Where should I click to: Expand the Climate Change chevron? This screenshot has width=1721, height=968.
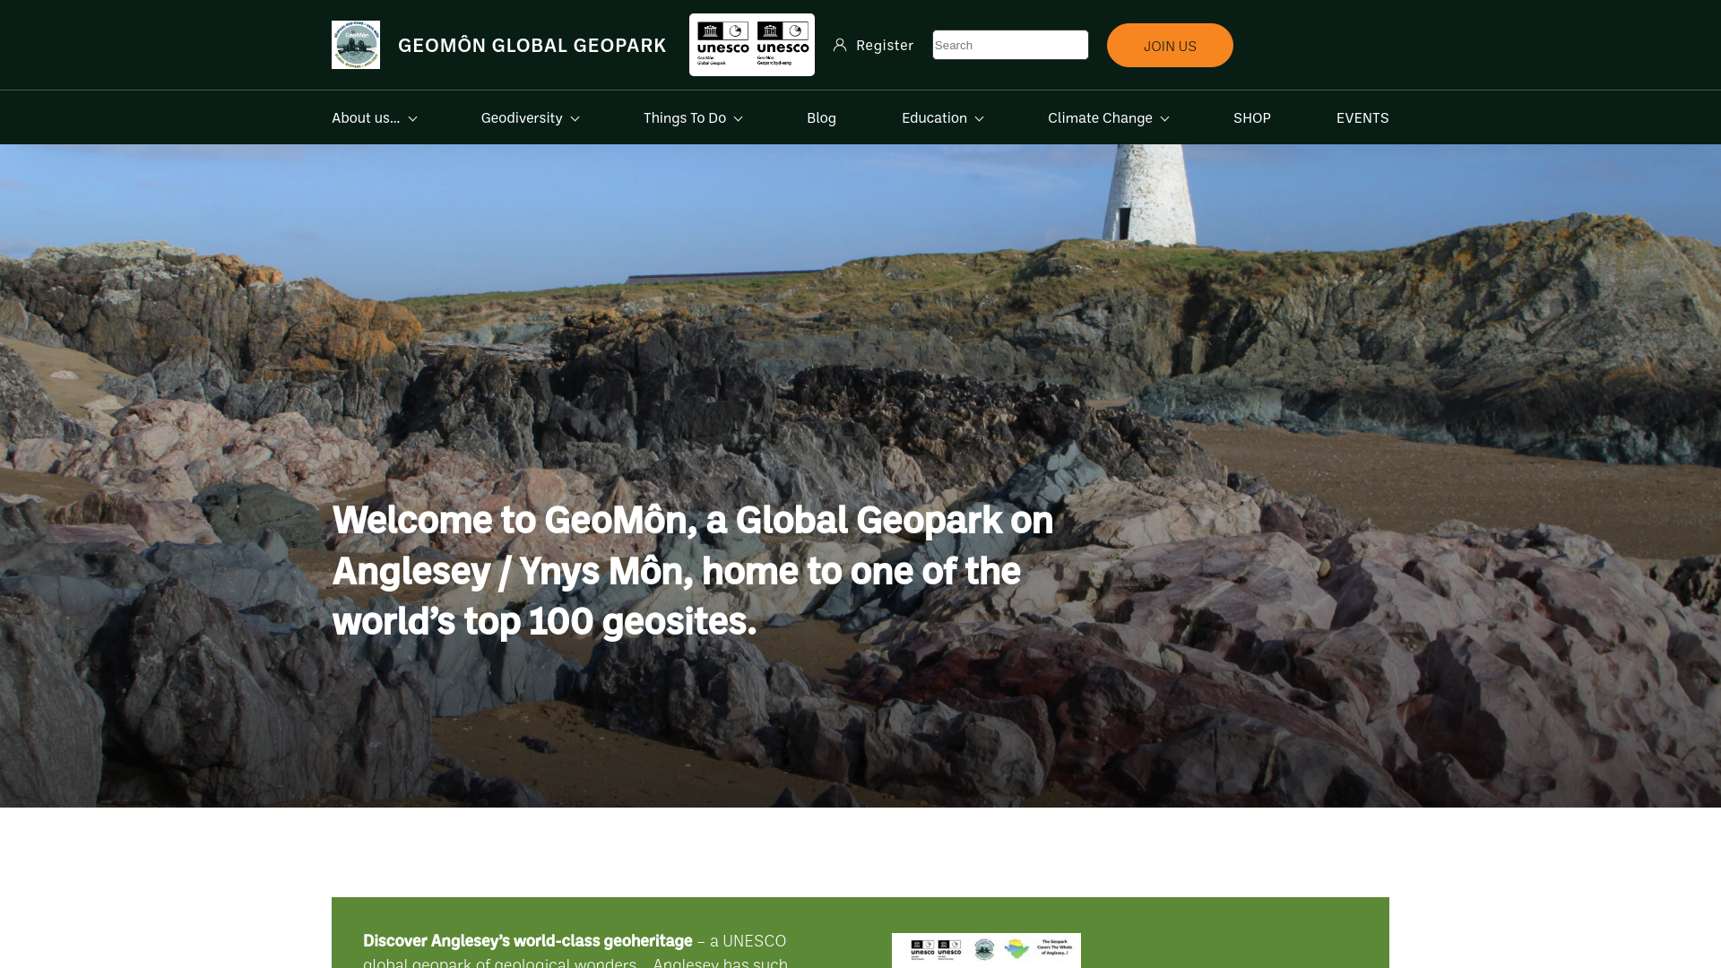[x=1165, y=118]
